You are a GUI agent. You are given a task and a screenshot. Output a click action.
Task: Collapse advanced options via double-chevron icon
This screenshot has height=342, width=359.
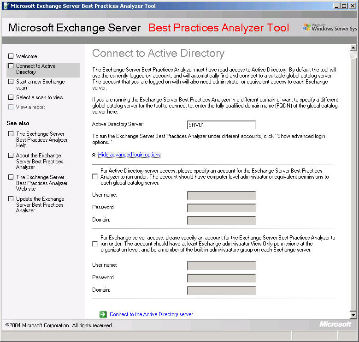pyautogui.click(x=94, y=155)
